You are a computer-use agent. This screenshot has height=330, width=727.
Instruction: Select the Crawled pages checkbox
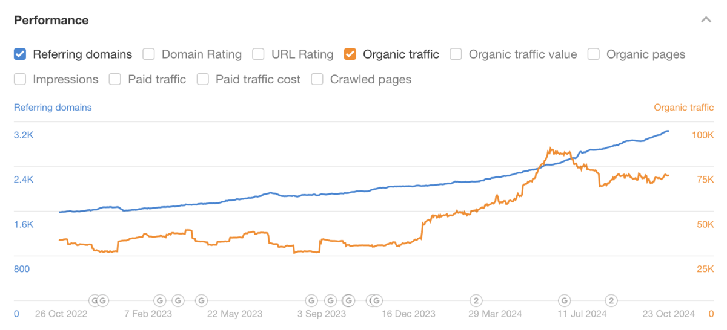(317, 79)
